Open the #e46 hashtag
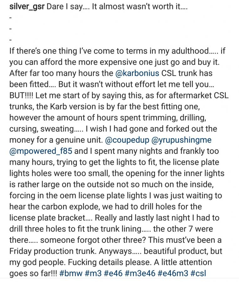 coord(113,273)
